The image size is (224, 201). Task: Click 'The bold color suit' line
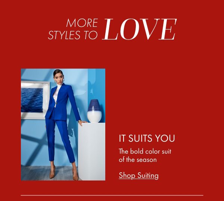(145, 151)
